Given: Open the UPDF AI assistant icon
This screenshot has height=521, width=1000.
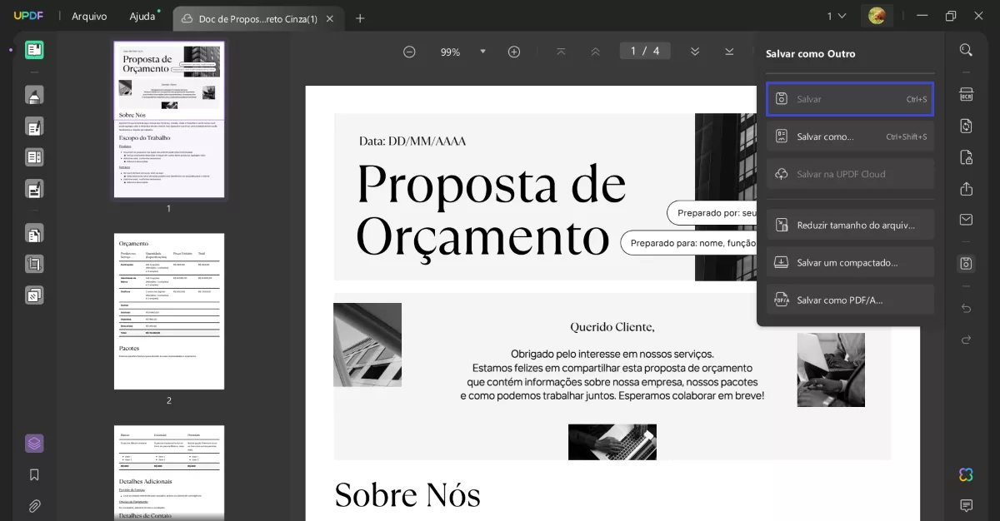Looking at the screenshot, I should tap(966, 474).
